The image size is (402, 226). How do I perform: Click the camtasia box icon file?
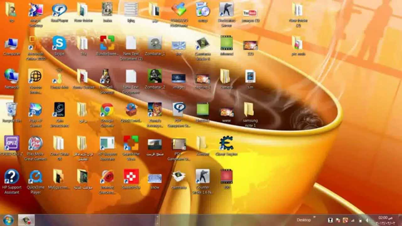click(x=179, y=180)
